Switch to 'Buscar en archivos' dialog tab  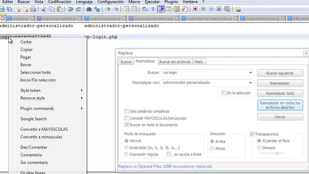[175, 62]
